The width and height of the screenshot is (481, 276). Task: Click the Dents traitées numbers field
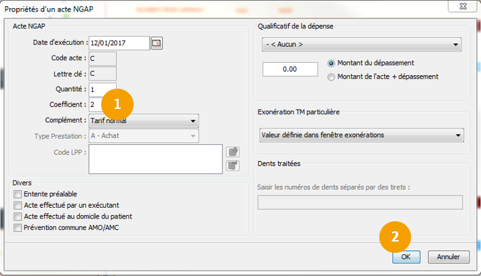pyautogui.click(x=360, y=202)
